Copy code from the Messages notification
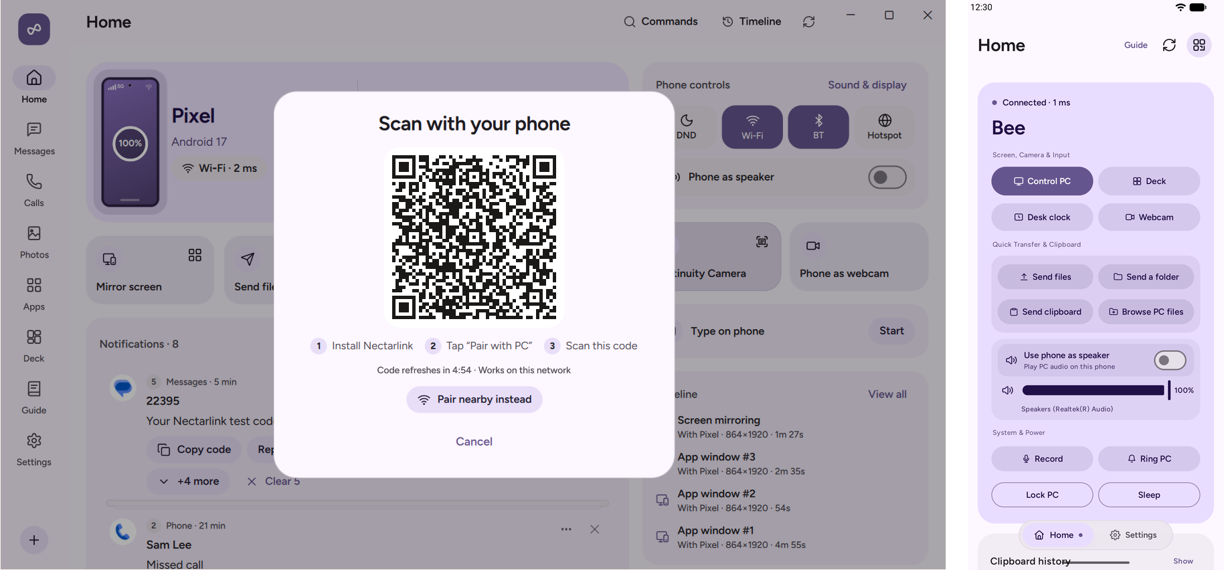Screen dimensions: 1224x570 (x=194, y=450)
